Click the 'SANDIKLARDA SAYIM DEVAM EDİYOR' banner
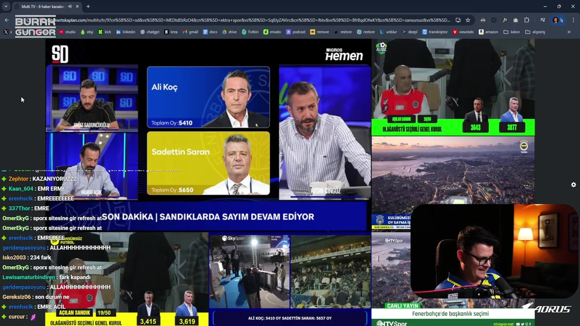Image resolution: width=580 pixels, height=326 pixels. [208, 217]
